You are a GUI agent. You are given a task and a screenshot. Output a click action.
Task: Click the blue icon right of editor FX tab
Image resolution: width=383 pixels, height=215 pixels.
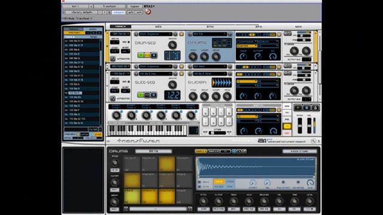tap(234, 151)
